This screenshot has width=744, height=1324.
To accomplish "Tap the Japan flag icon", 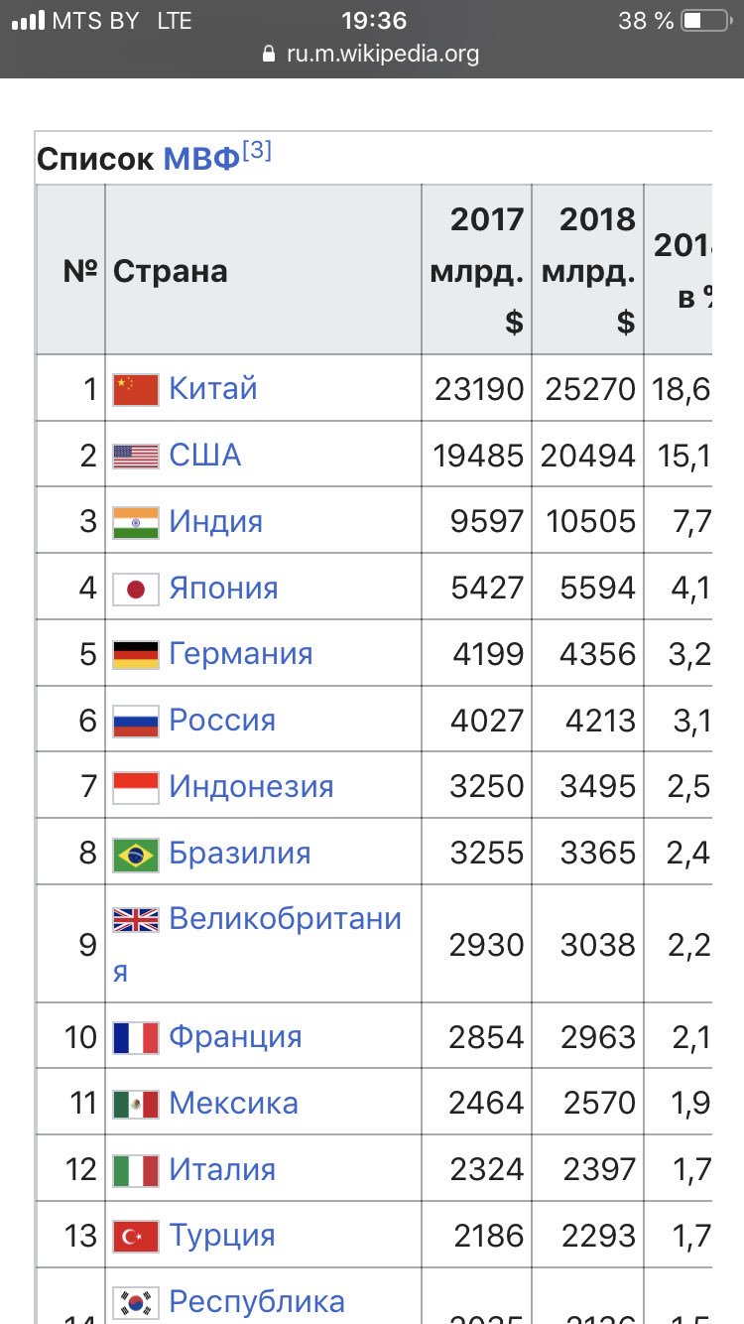I will pyautogui.click(x=136, y=590).
